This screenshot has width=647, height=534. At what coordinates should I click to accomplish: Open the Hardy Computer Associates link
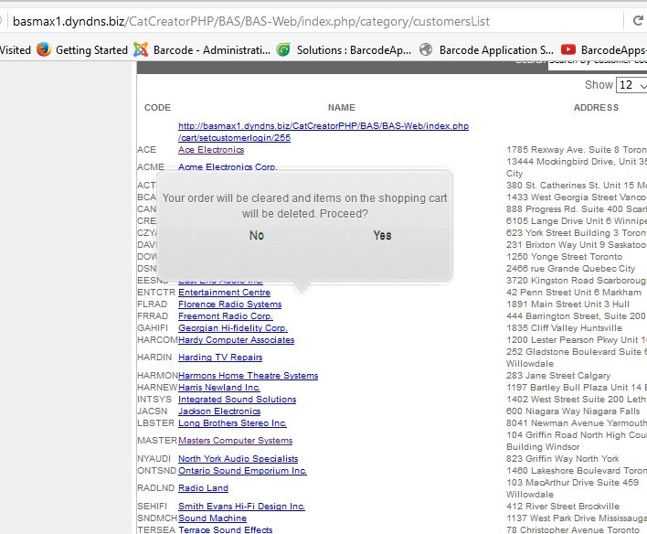[x=236, y=340]
